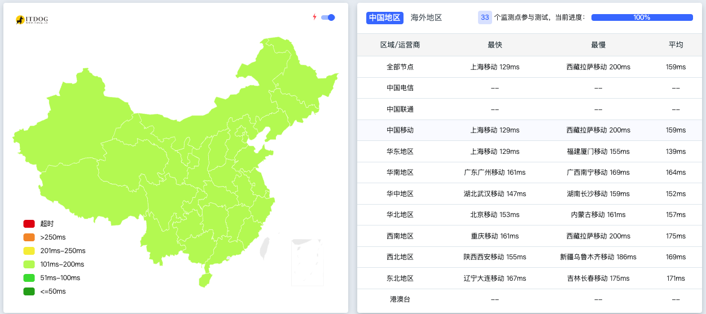The image size is (706, 314).
Task: Click the 101ms-200ms legend swatch
Action: [x=29, y=264]
